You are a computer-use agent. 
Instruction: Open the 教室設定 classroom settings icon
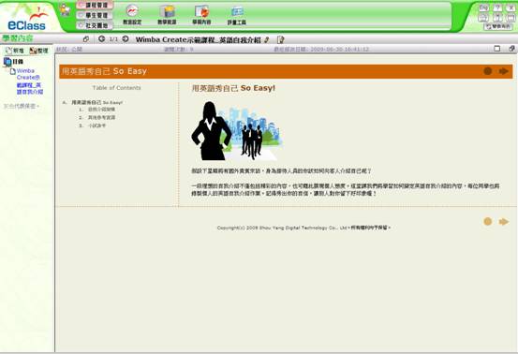(132, 15)
